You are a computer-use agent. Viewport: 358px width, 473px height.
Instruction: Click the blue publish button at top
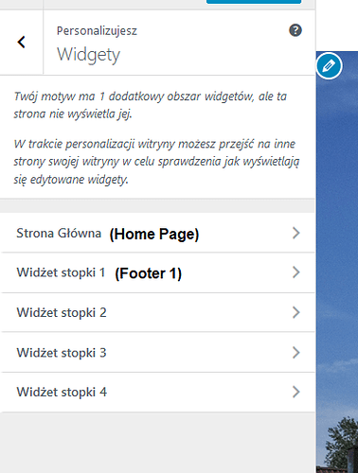coord(254,2)
